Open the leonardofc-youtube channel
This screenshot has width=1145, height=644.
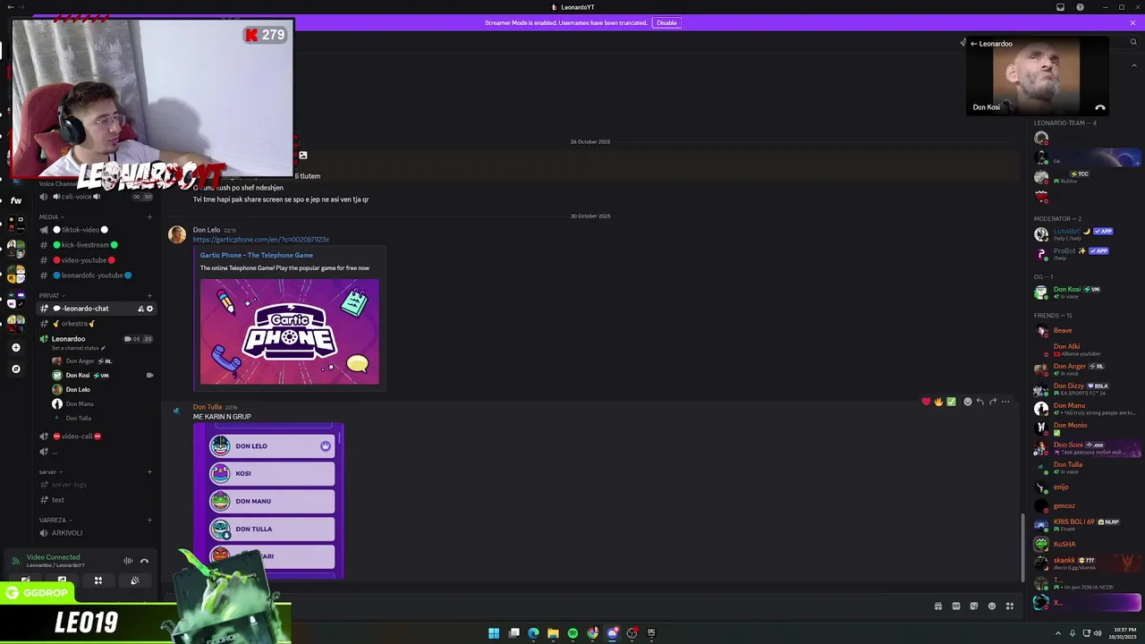97,275
